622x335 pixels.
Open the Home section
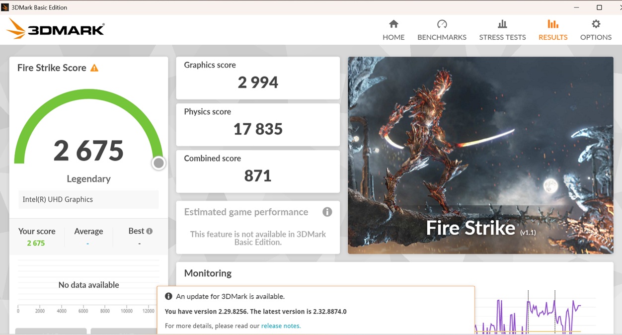point(393,30)
